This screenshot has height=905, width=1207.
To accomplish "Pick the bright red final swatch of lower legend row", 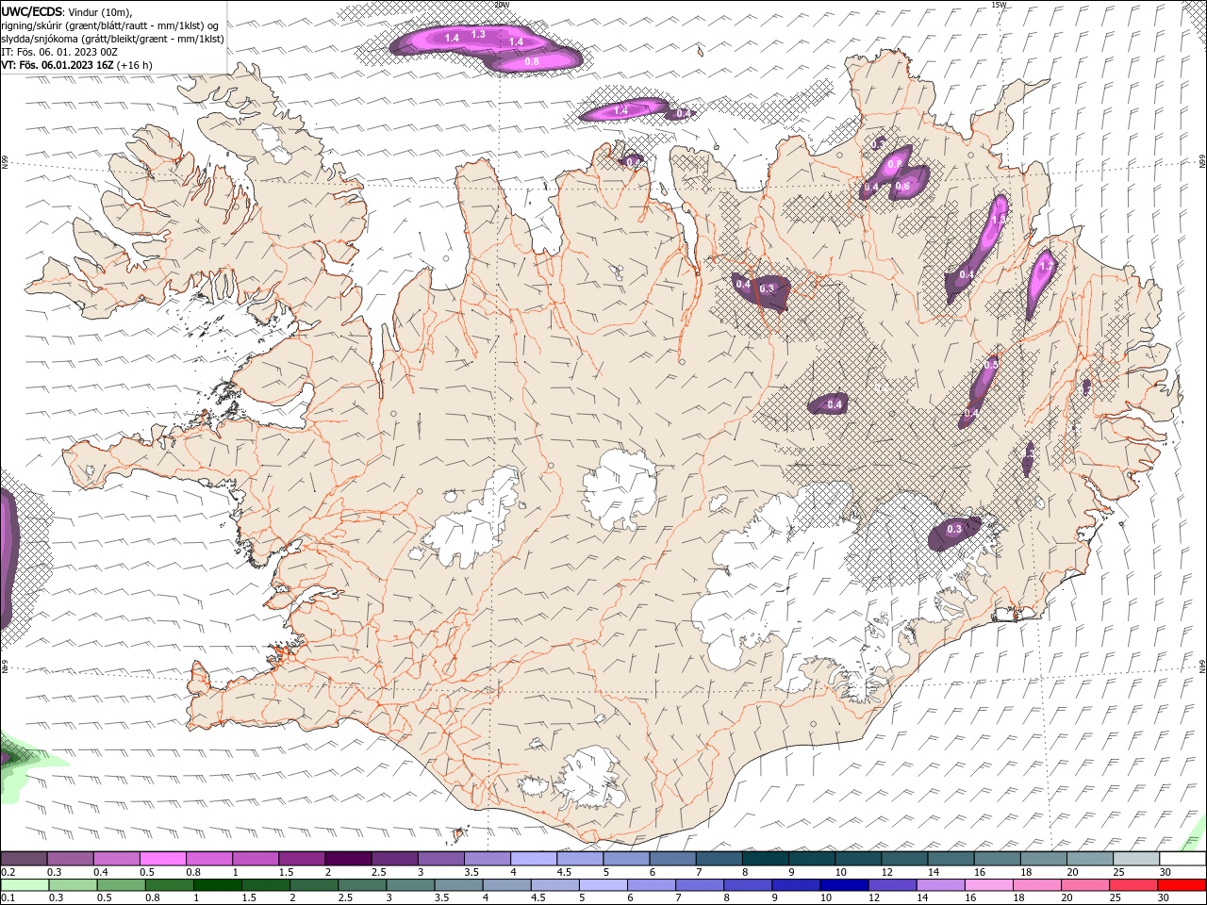I will [x=1182, y=885].
